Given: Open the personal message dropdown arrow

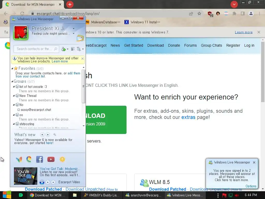Looking at the screenshot, I should point(73,33).
